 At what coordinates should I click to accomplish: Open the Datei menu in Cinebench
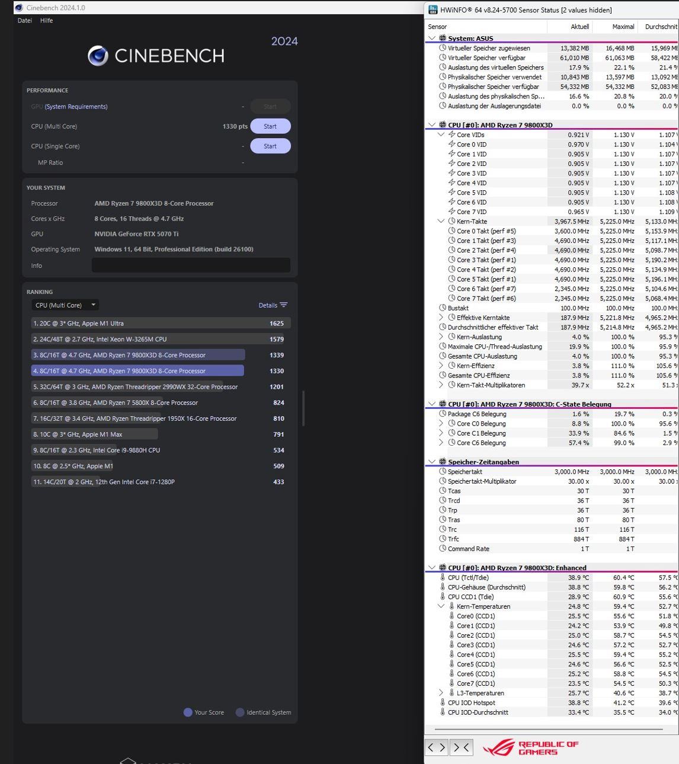[25, 20]
